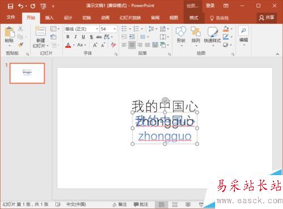
Task: Click the Save icon in quick access toolbar
Action: (10, 6)
